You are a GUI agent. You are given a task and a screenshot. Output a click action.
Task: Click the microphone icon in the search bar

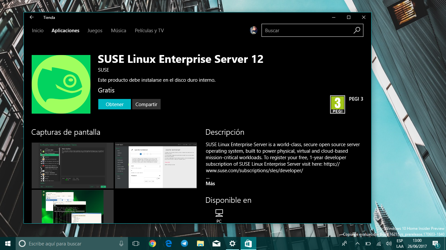[x=121, y=243]
